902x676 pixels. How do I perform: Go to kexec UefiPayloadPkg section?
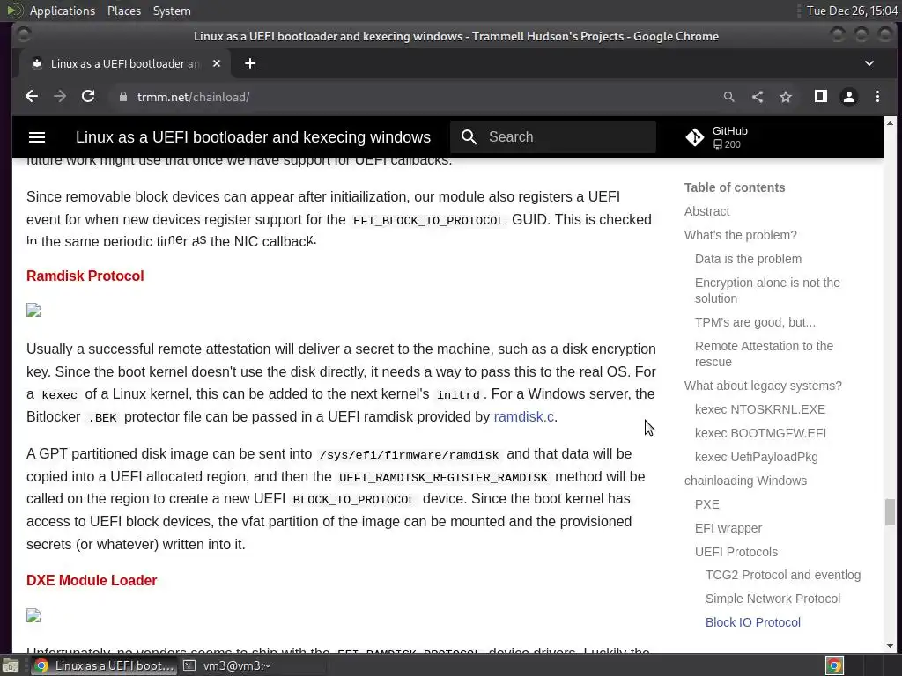(757, 457)
